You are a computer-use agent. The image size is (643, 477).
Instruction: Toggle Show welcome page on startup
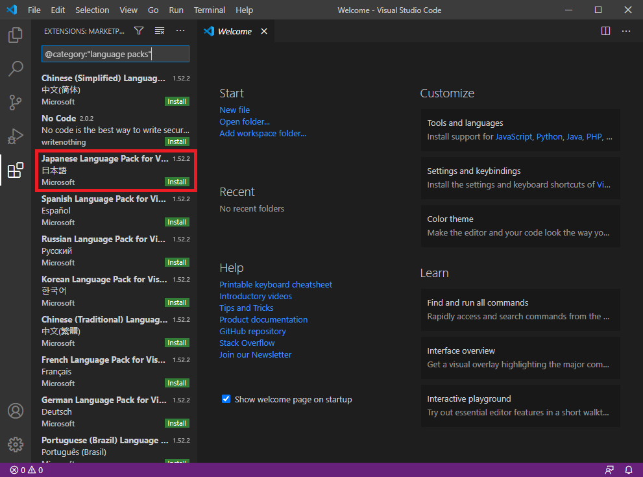pos(226,399)
